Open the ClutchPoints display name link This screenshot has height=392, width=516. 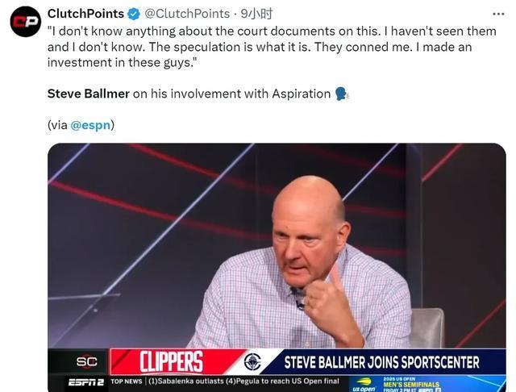[x=85, y=14]
